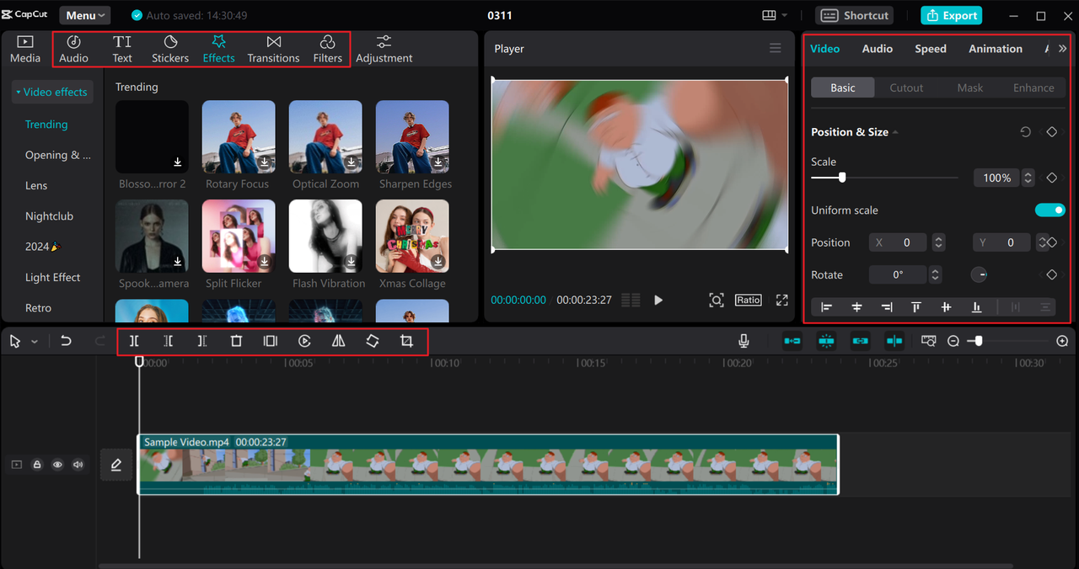This screenshot has height=569, width=1079.
Task: Click the Undo arrow icon
Action: tap(66, 341)
